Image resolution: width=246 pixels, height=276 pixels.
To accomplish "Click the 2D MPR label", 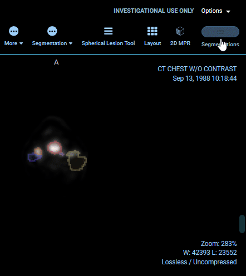I will 180,43.
